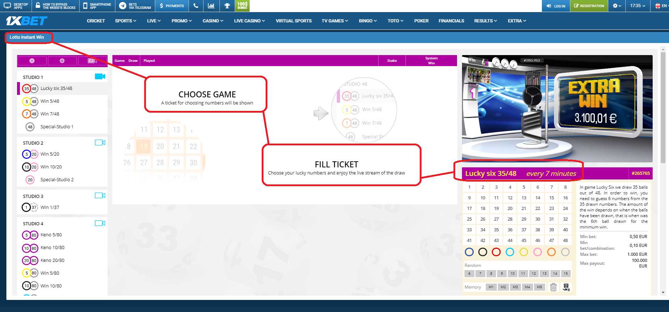Open Smartphone App link
Image resolution: width=669 pixels, height=312 pixels.
(x=97, y=6)
